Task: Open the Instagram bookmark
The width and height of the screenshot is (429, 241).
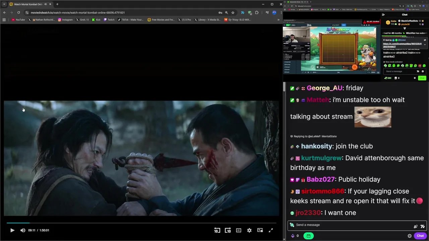Action: tap(65, 20)
